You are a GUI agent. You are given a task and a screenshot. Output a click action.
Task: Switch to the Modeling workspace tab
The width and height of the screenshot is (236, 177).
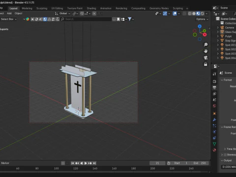[27, 8]
